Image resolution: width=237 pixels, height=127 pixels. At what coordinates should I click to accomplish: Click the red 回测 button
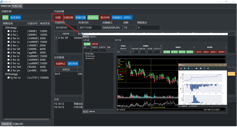click(x=58, y=17)
